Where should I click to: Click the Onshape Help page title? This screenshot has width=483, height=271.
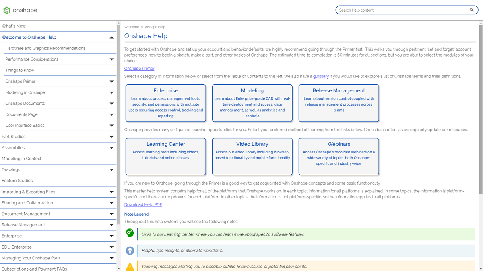(146, 36)
